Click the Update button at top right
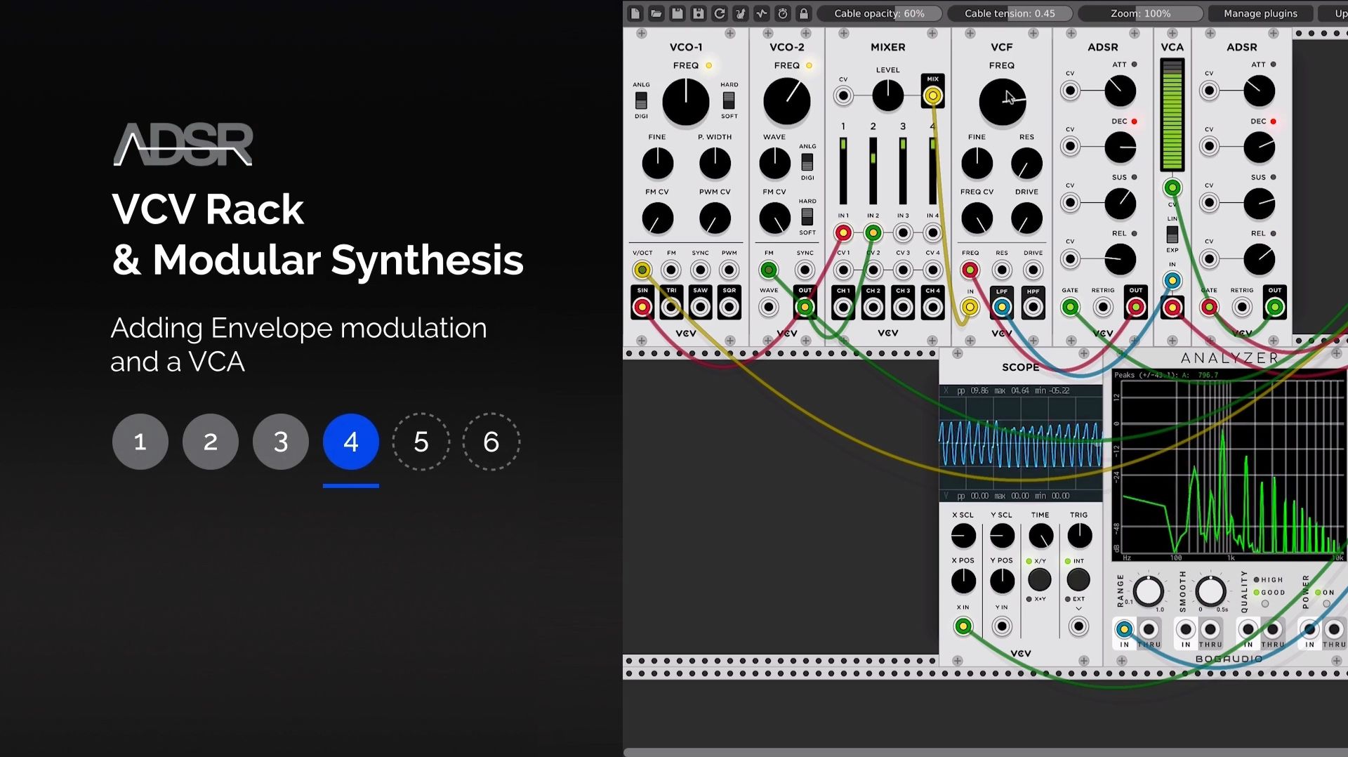 point(1337,13)
